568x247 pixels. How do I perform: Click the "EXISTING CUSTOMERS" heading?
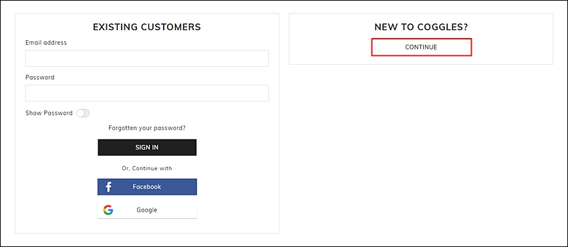147,27
